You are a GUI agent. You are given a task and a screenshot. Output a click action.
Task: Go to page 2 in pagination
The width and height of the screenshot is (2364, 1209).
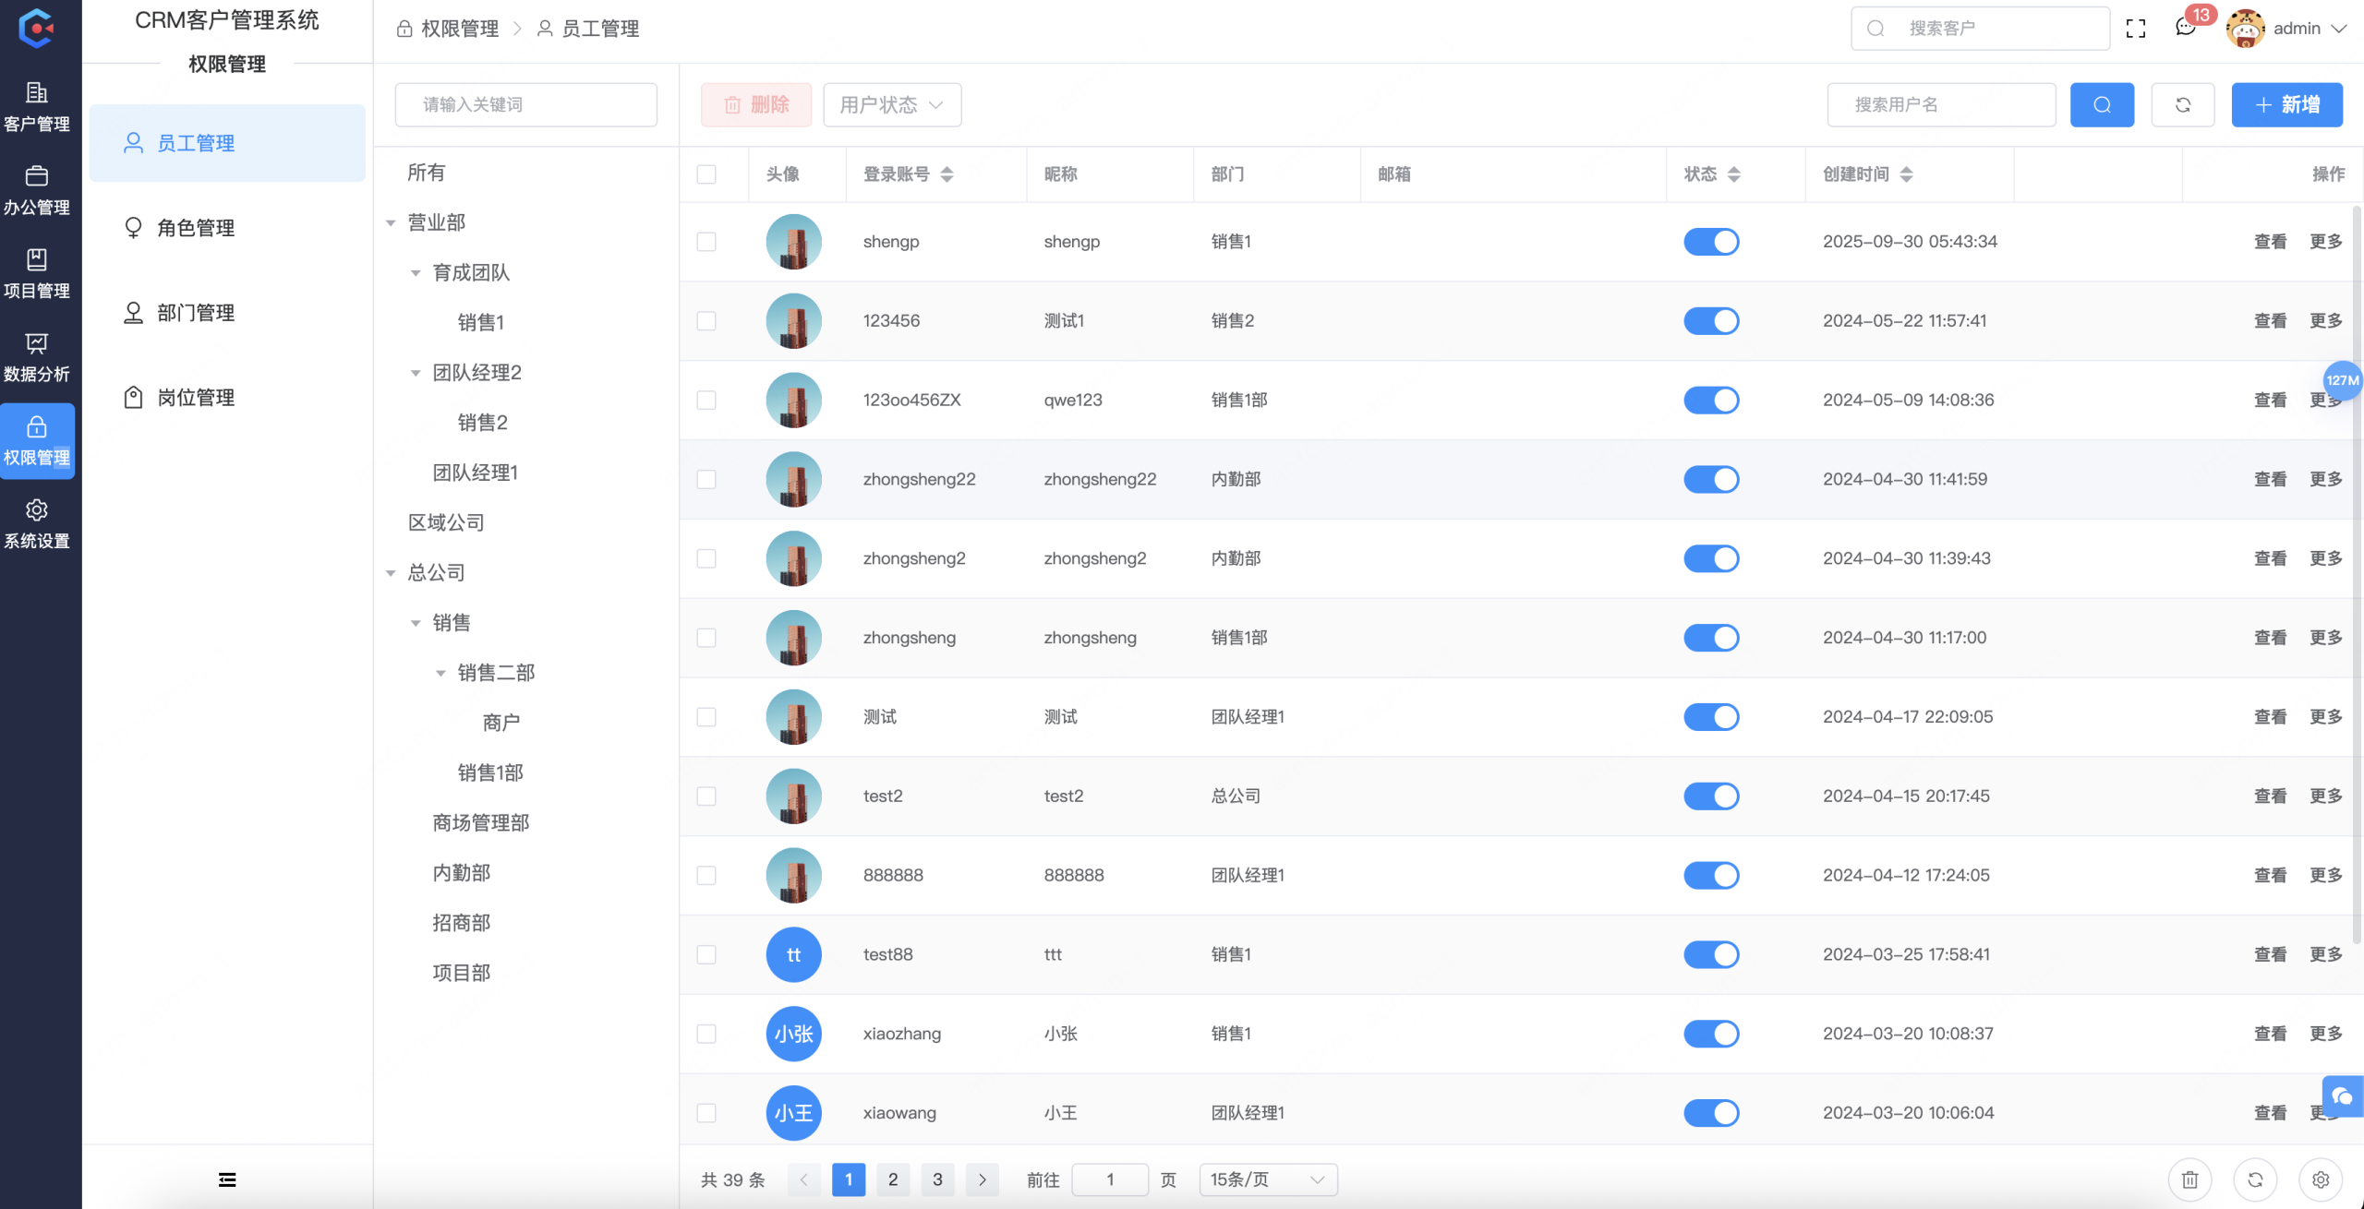point(892,1179)
